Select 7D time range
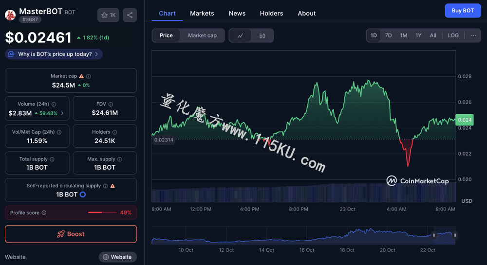The image size is (487, 265). coord(388,35)
